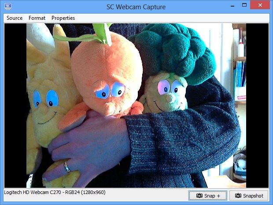Click the webcam preview video area
The height and width of the screenshot is (205, 273).
136,106
